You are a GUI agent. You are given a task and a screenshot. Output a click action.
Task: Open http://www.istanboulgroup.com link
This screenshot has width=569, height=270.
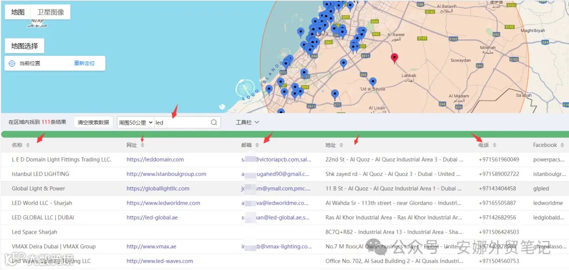click(166, 174)
